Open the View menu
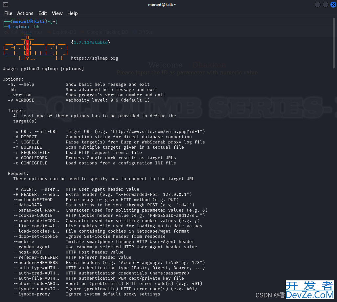The image size is (337, 302). click(57, 13)
